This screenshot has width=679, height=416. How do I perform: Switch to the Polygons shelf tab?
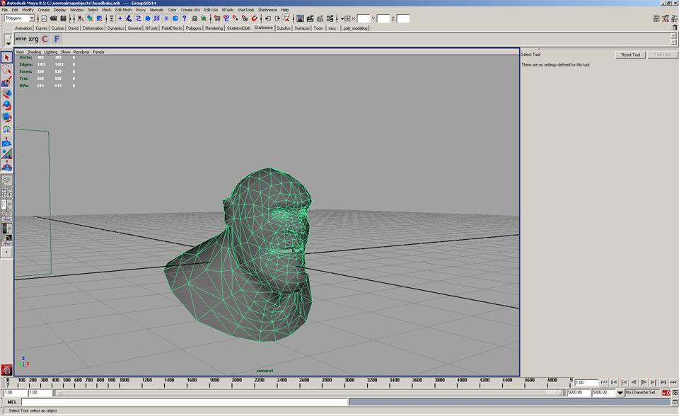click(x=194, y=28)
